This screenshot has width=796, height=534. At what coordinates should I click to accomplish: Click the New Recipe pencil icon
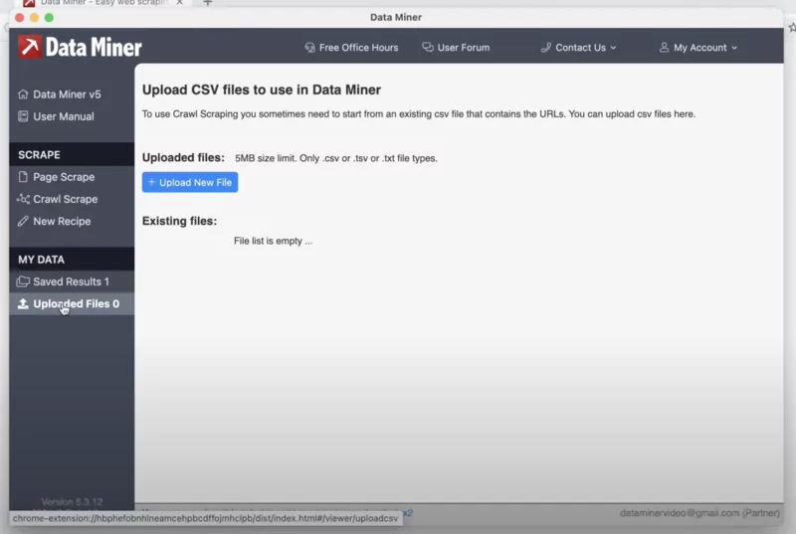pos(23,221)
